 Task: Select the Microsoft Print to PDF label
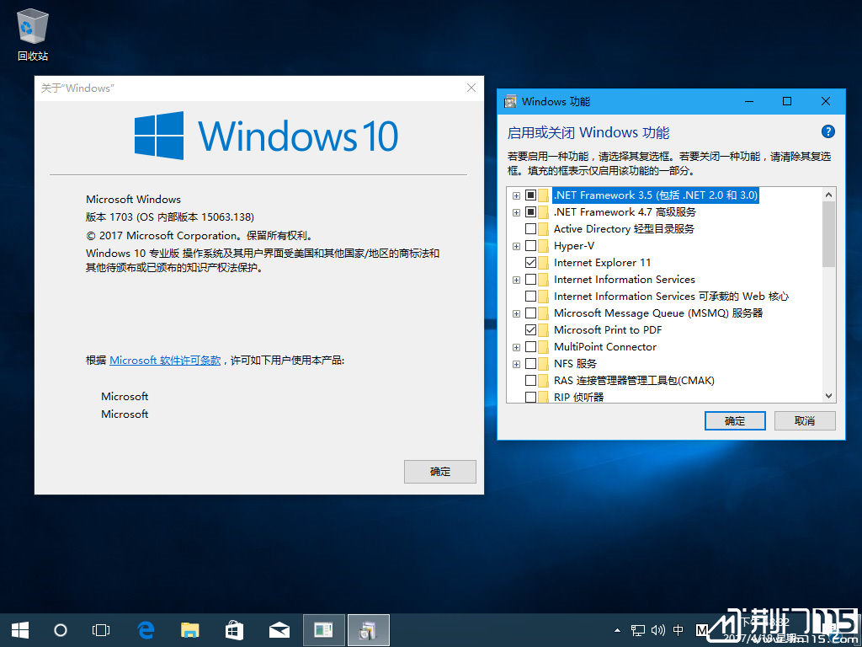click(608, 330)
